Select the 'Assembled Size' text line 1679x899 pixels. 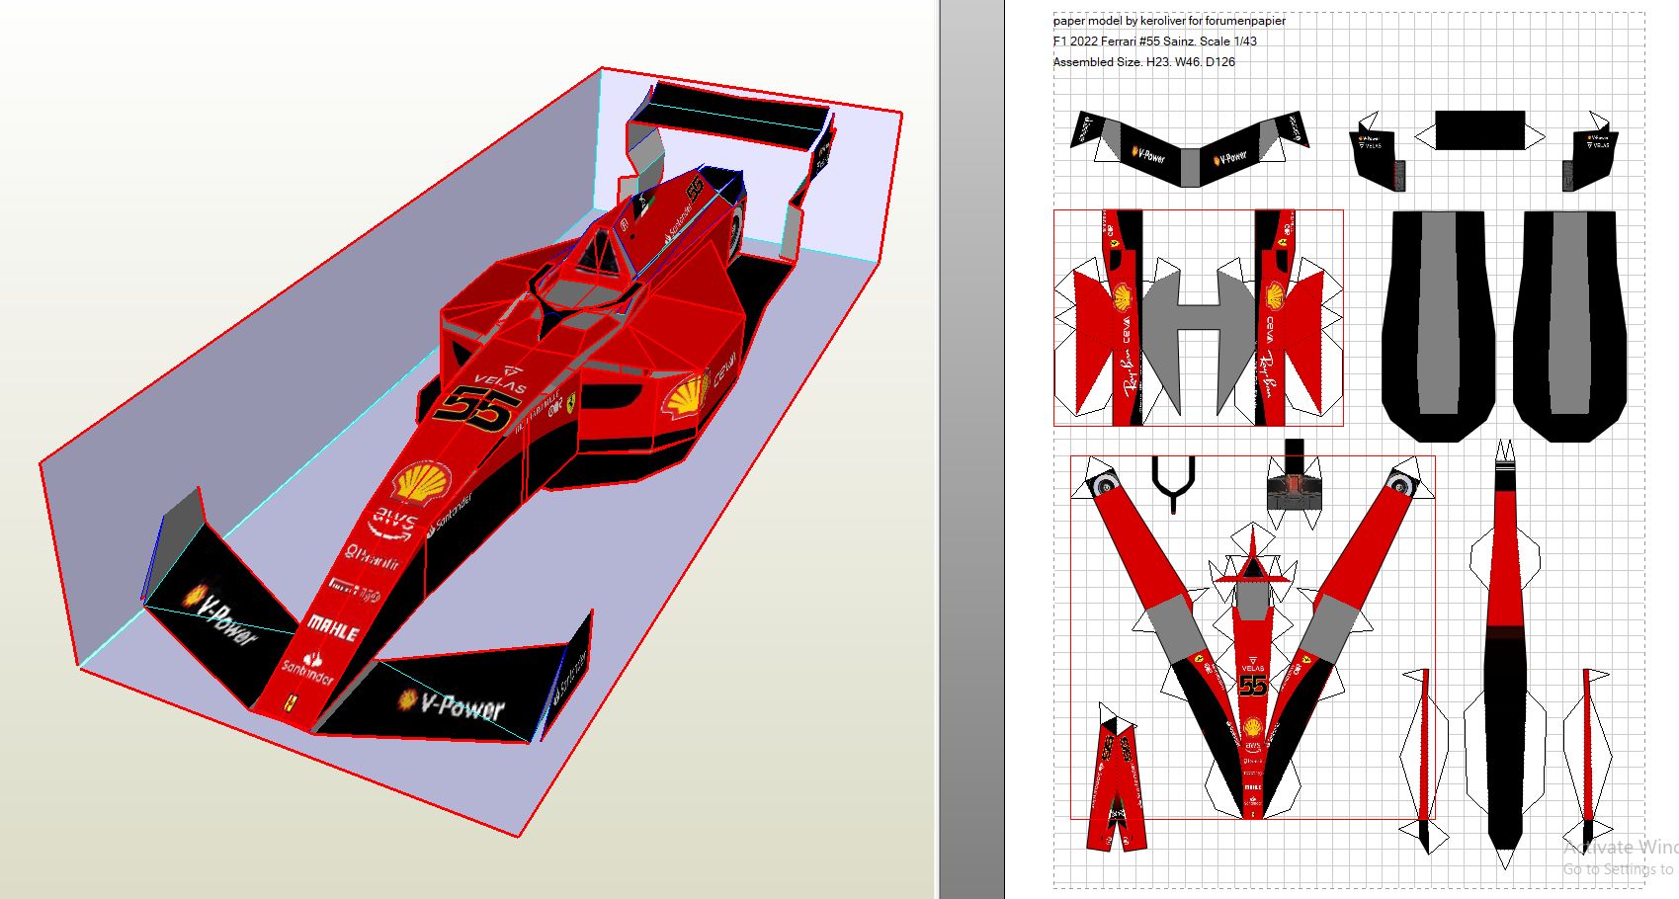click(1143, 62)
